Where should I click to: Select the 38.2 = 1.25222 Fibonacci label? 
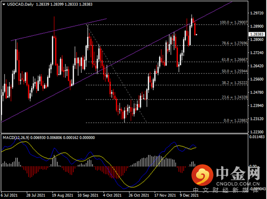click(x=235, y=83)
